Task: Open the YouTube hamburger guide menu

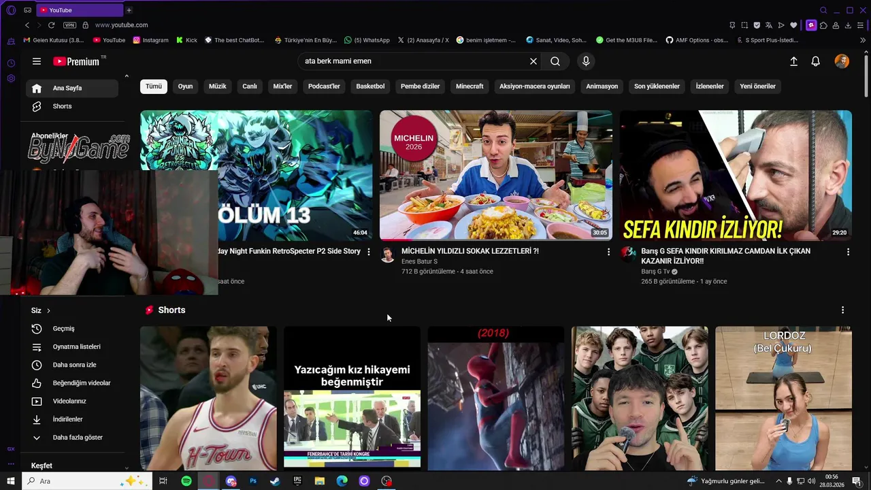Action: coord(37,61)
